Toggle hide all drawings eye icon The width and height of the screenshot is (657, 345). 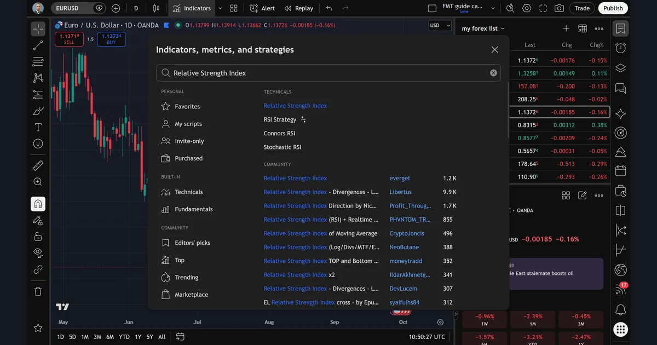tap(38, 252)
